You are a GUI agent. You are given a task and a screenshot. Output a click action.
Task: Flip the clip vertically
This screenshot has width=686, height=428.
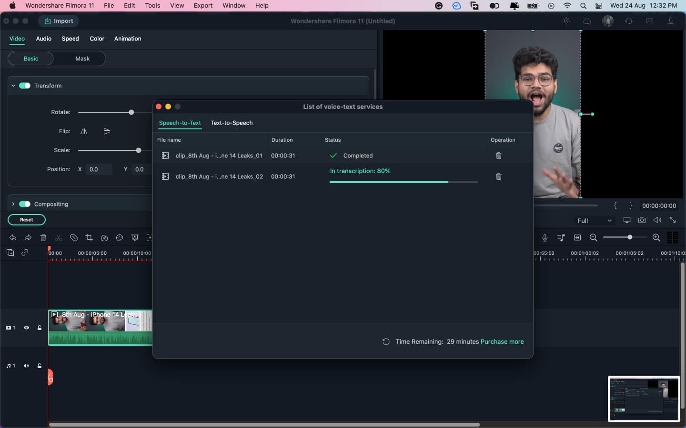tap(107, 131)
